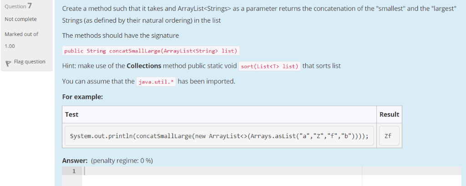
Task: Click the For example: label
Action: [x=83, y=97]
